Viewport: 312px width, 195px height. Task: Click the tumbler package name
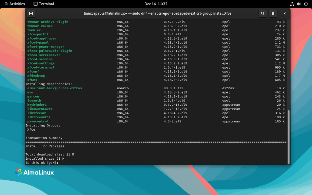tap(34, 30)
